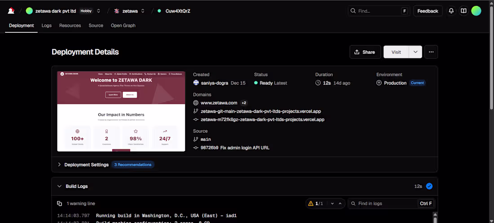Screen dimensions: 494x223
Task: Click the commit 98726b9 Fix admin login link
Action: coord(235,148)
